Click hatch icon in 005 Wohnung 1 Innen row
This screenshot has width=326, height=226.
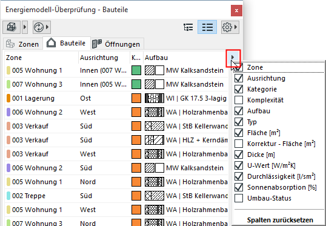tap(155, 70)
